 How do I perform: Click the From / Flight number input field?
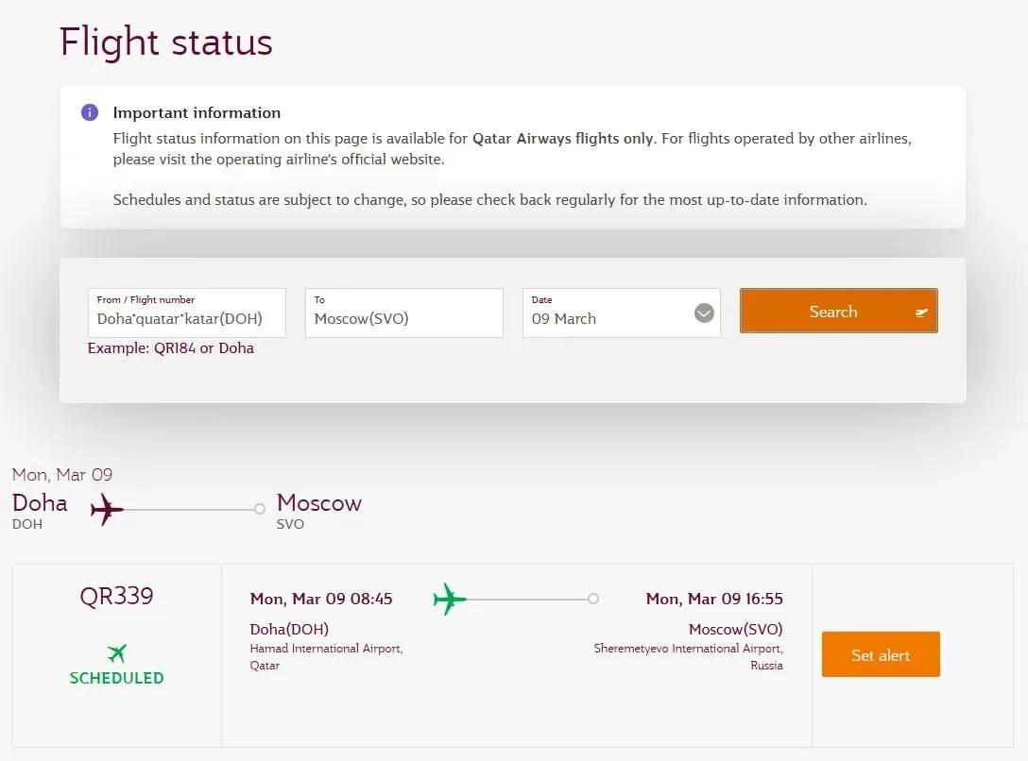coord(186,313)
